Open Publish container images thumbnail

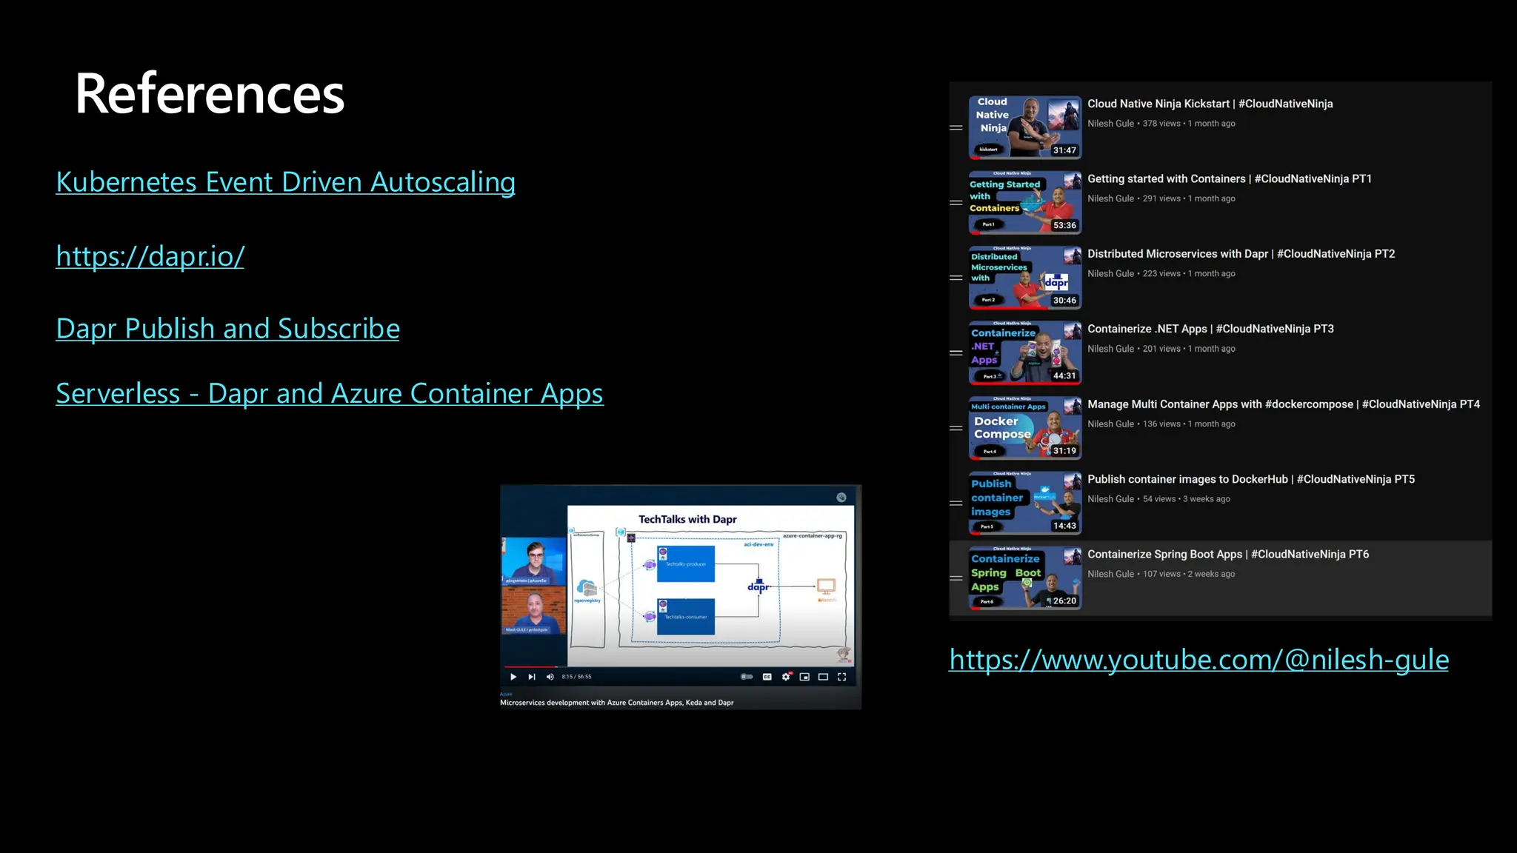click(x=1025, y=503)
